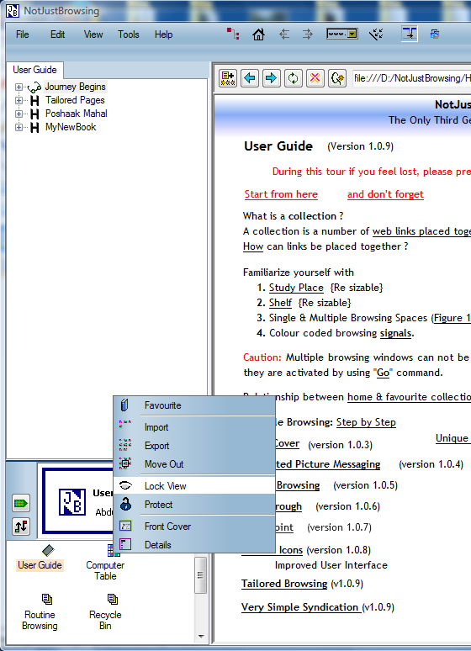
Task: Click the browser back arrow button
Action: click(x=250, y=78)
